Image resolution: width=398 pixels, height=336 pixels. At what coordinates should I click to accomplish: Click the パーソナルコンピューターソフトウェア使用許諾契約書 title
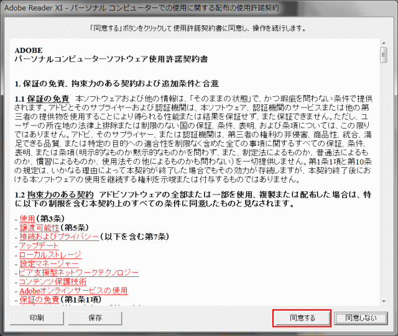111,59
